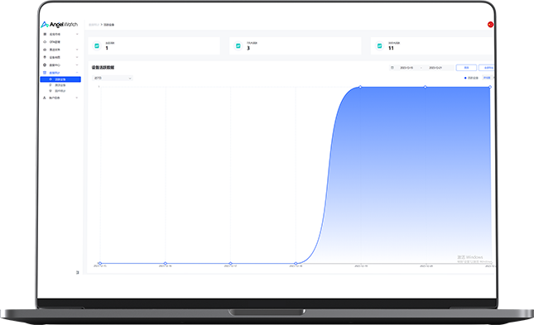Open the dropdown below the chart title

113,79
